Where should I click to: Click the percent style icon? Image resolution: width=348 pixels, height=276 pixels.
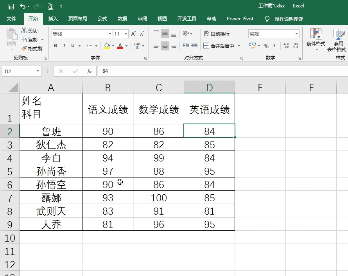(266, 46)
